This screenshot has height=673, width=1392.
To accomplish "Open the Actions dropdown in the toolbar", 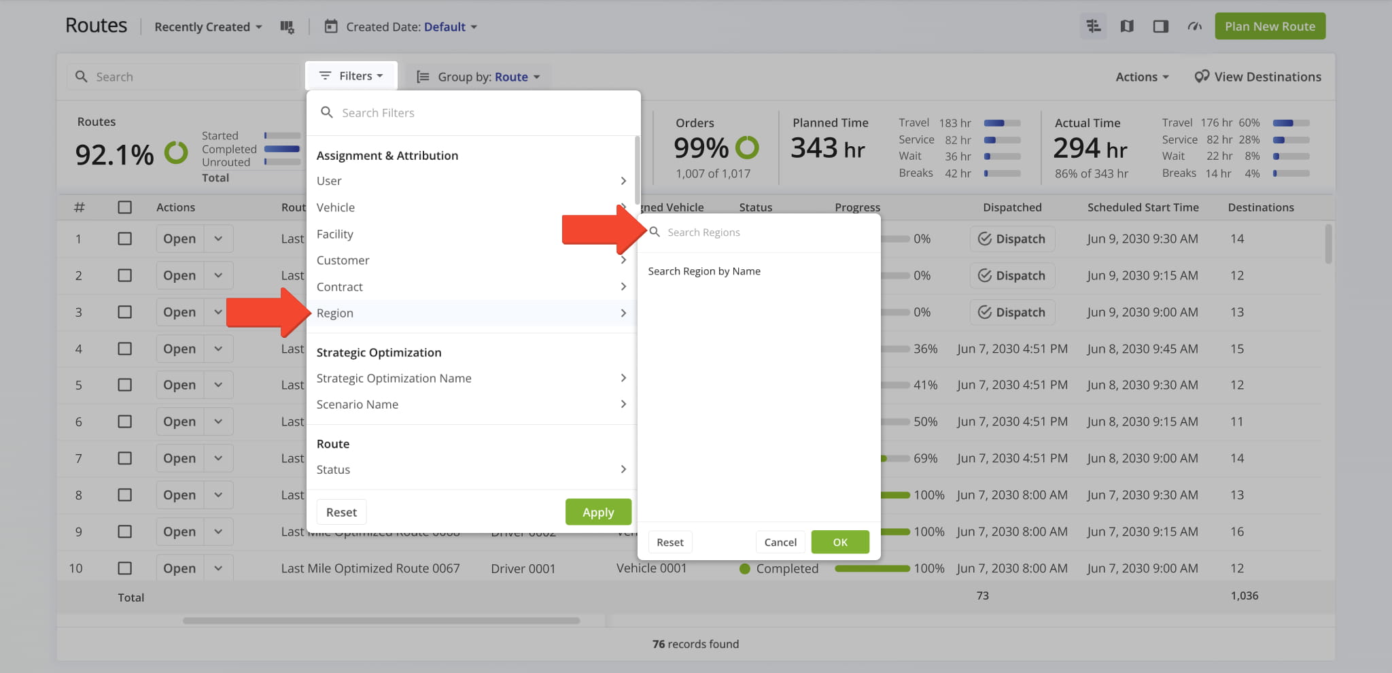I will pyautogui.click(x=1142, y=77).
